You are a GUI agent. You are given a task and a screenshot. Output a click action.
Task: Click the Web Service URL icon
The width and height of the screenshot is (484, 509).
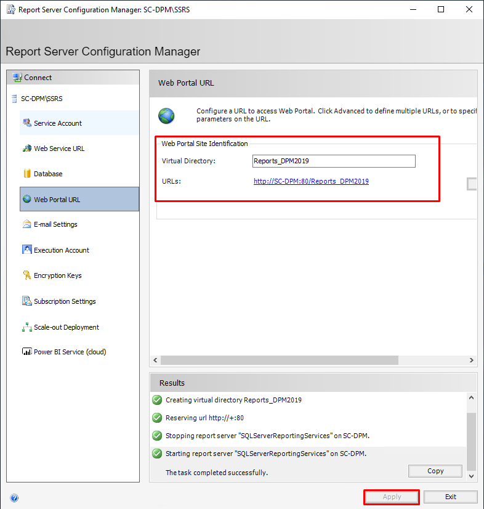[x=27, y=149]
